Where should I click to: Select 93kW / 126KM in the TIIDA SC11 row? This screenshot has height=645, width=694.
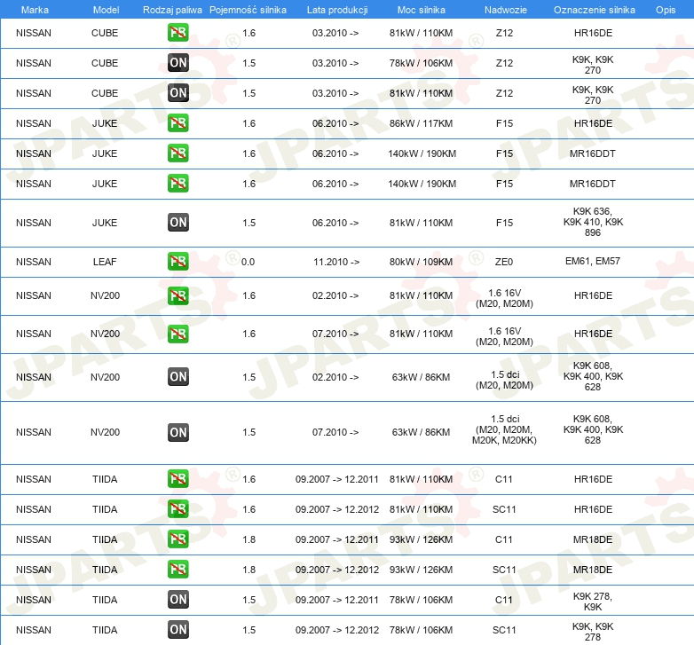(421, 570)
